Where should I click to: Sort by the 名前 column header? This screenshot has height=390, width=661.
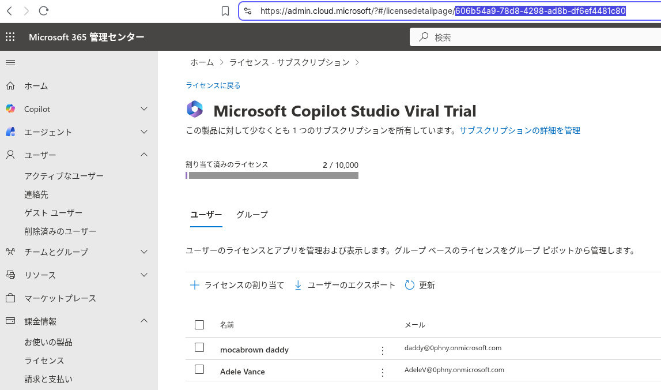[x=227, y=325]
